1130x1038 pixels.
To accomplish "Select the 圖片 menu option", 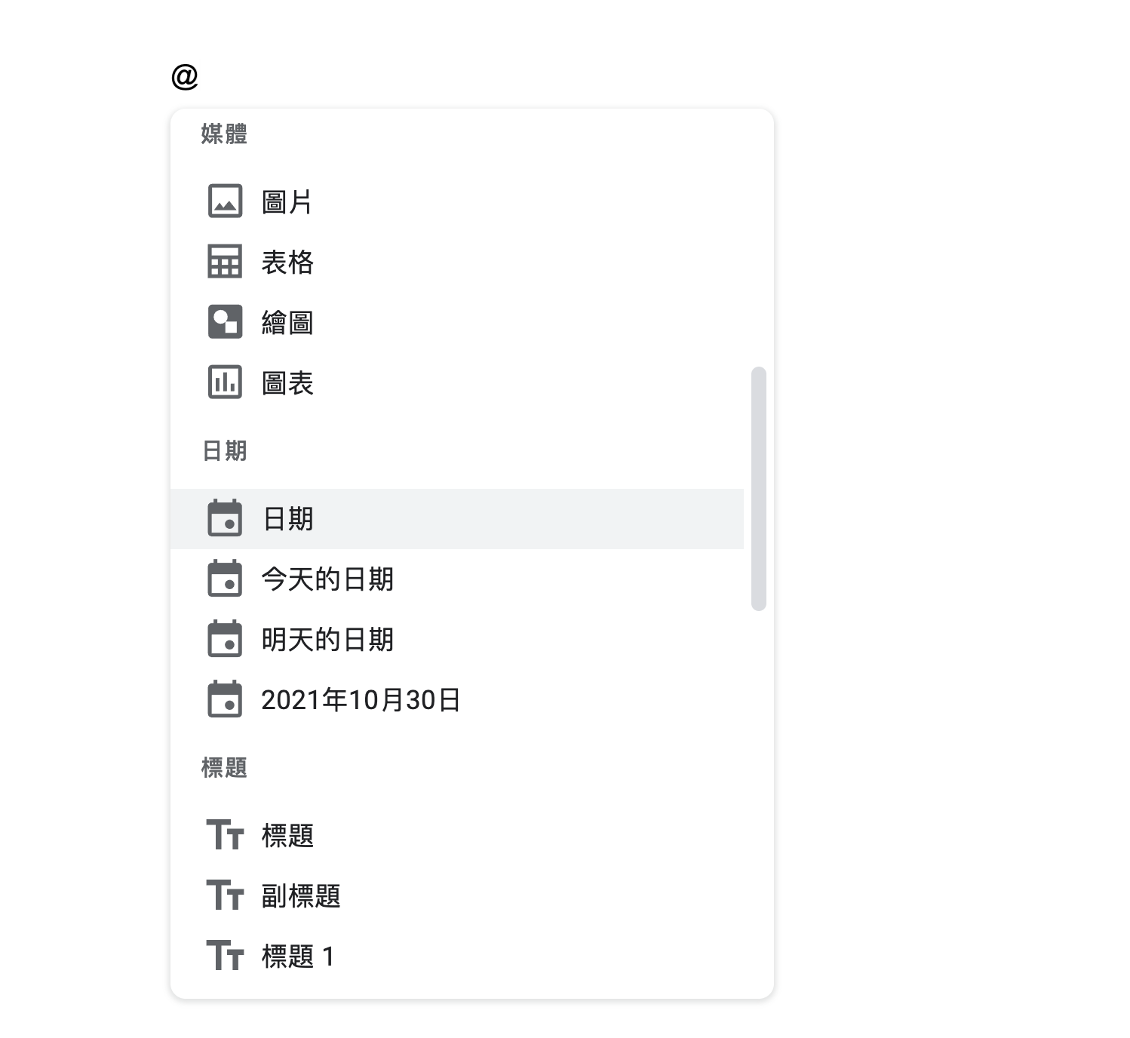I will click(x=287, y=202).
